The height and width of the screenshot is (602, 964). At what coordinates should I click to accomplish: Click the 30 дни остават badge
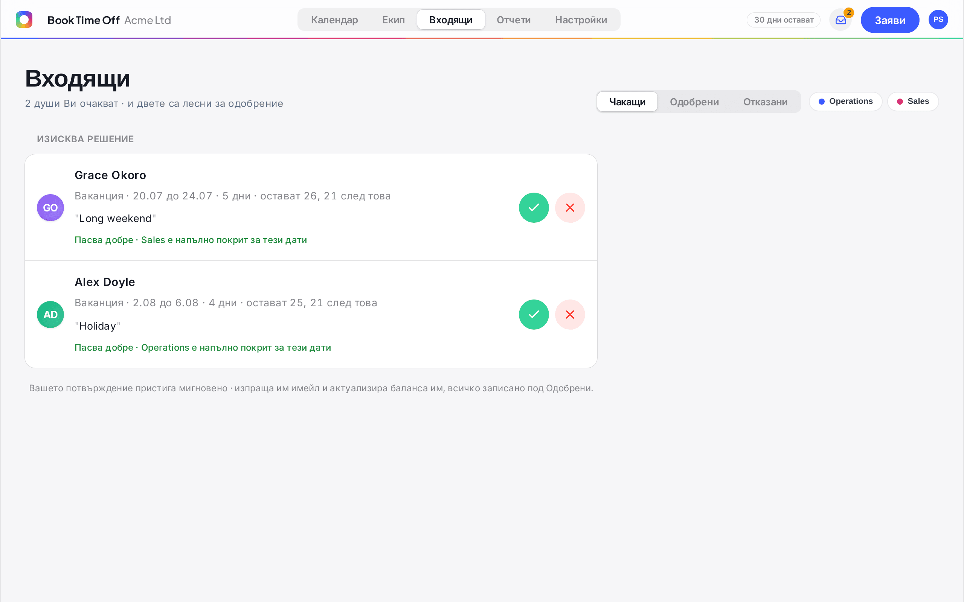pyautogui.click(x=783, y=20)
